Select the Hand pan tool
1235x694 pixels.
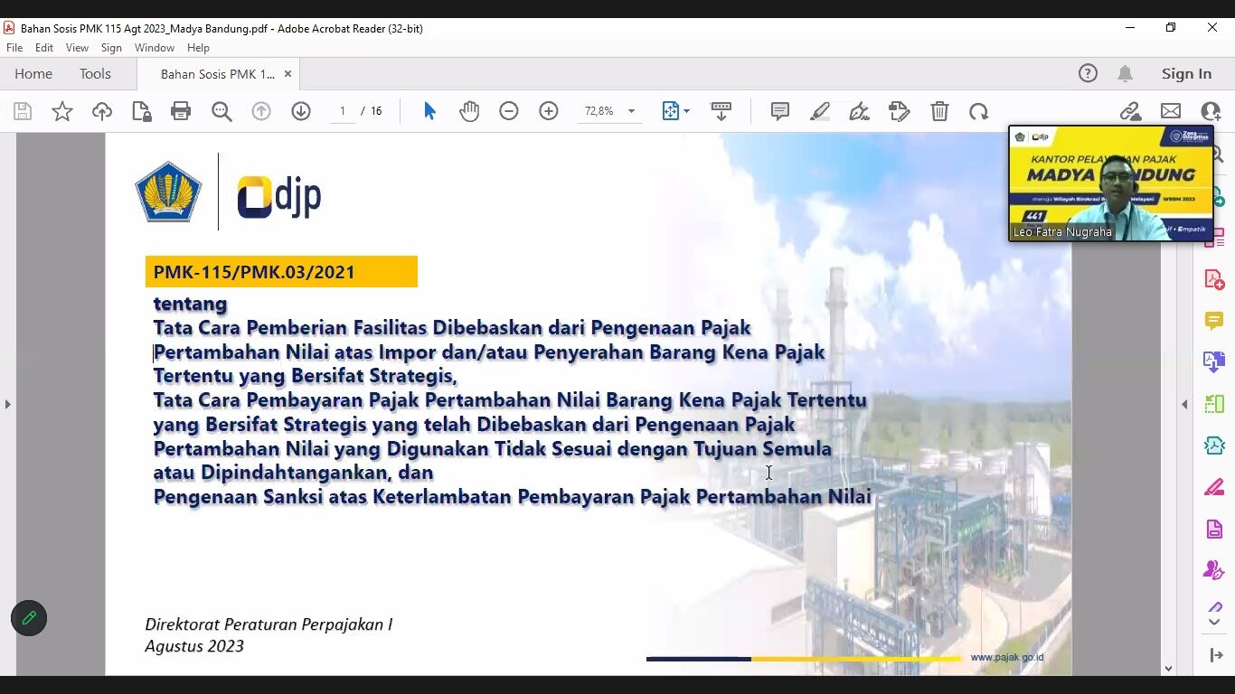pyautogui.click(x=469, y=111)
